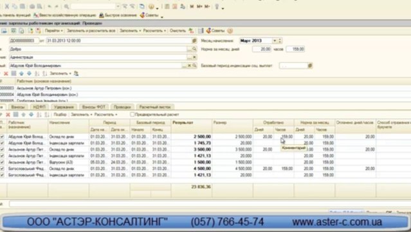Click the Cut icon in the top toolbar
The height and width of the screenshot is (232, 411).
[x=7, y=6]
